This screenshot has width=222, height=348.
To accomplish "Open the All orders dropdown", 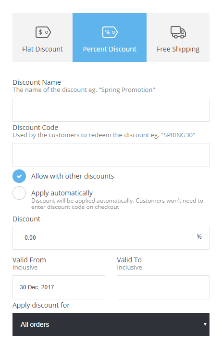I will (x=111, y=324).
